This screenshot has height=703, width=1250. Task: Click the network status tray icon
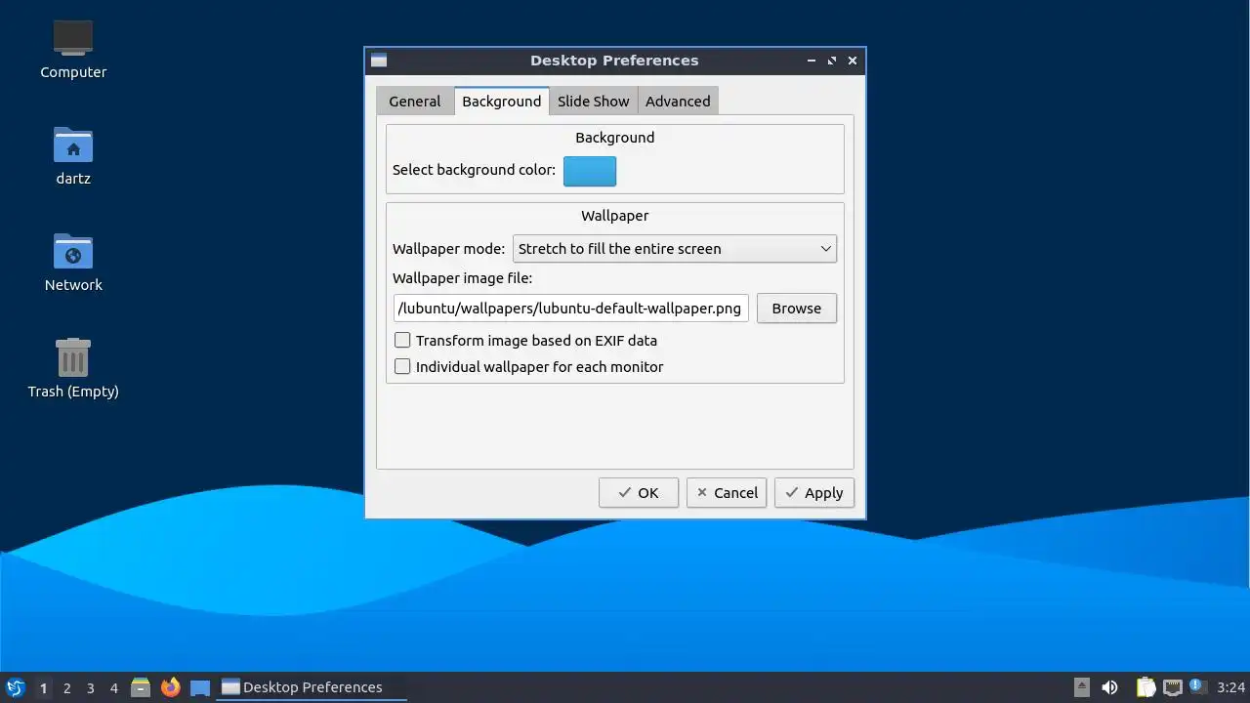point(1173,687)
